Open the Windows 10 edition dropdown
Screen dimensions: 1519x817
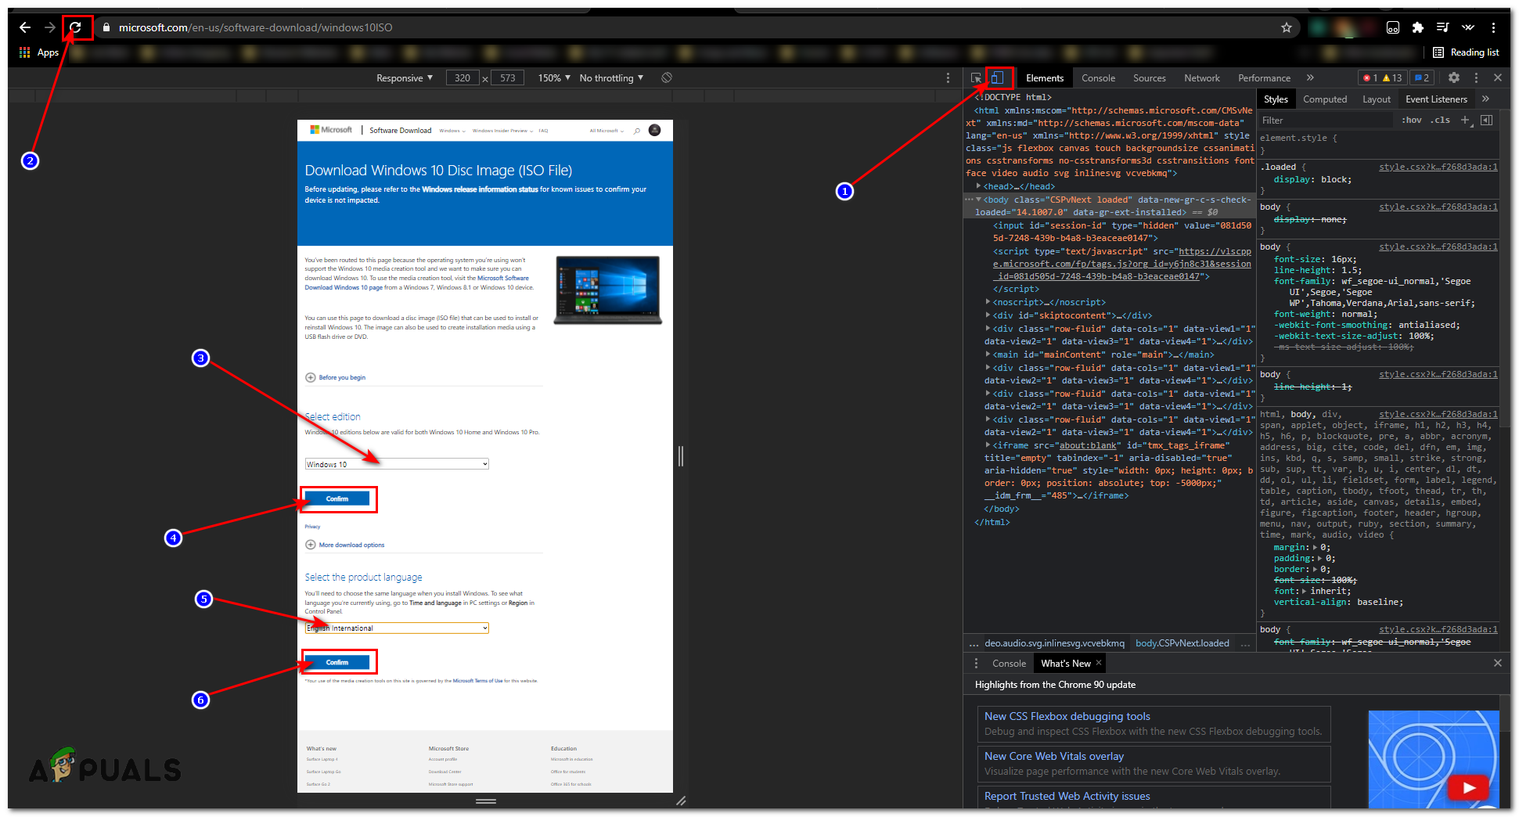[x=397, y=464]
